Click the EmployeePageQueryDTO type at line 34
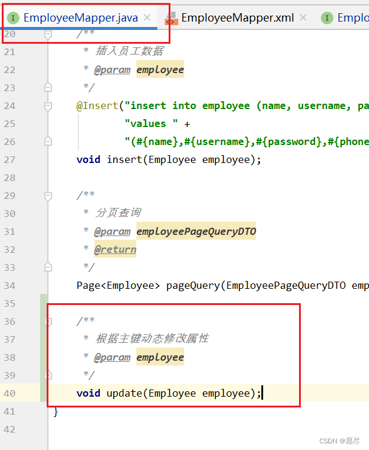 coord(286,286)
